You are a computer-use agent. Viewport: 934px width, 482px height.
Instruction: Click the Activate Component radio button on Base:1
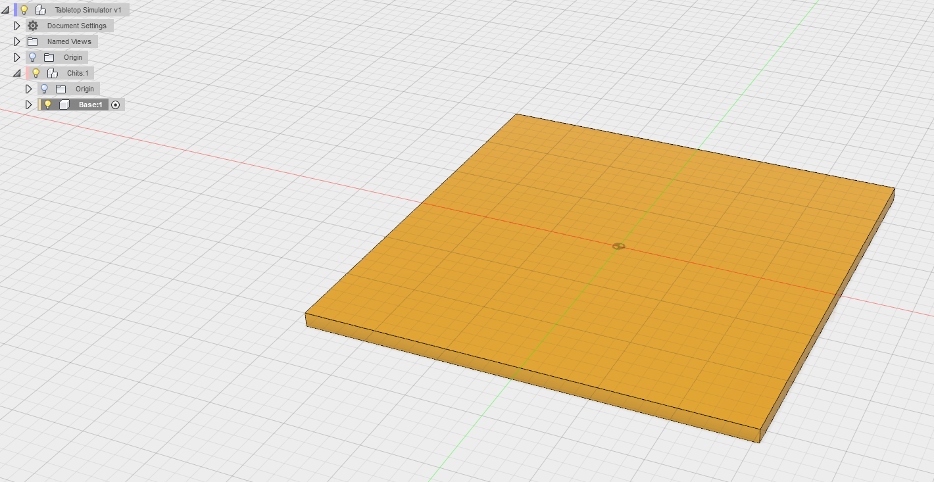pyautogui.click(x=116, y=105)
